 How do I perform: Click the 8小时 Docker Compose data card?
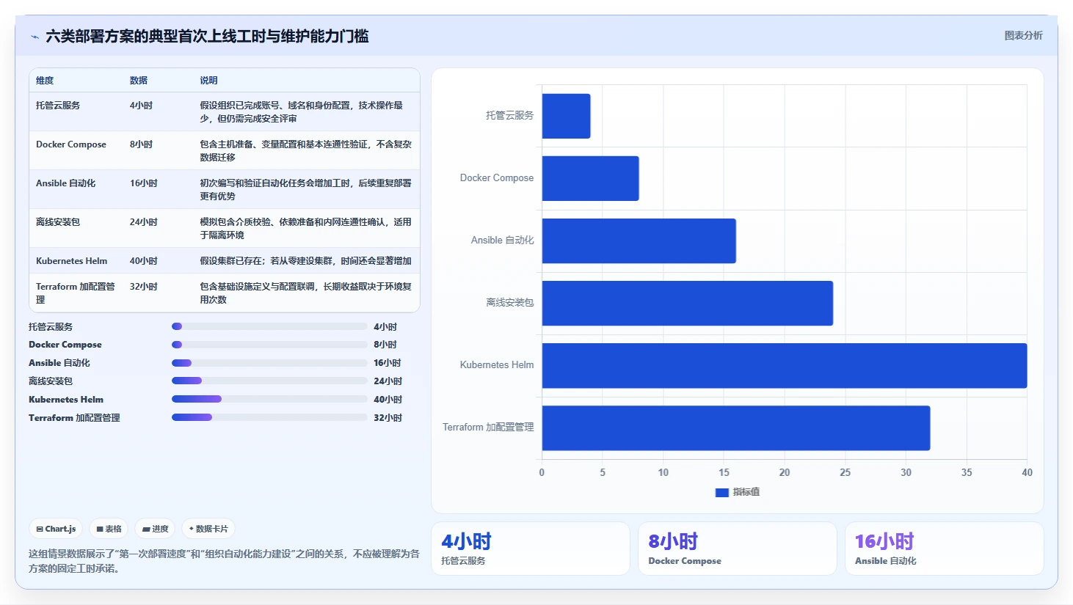click(x=738, y=549)
